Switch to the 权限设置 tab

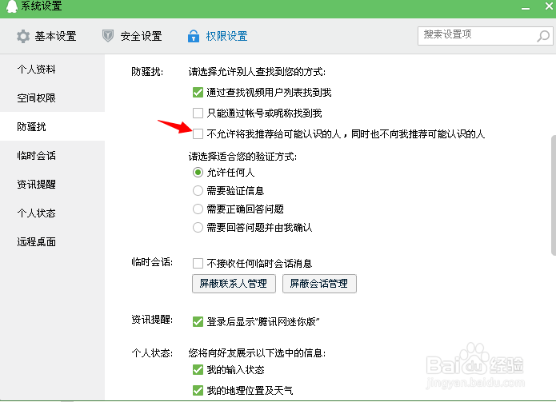(218, 36)
